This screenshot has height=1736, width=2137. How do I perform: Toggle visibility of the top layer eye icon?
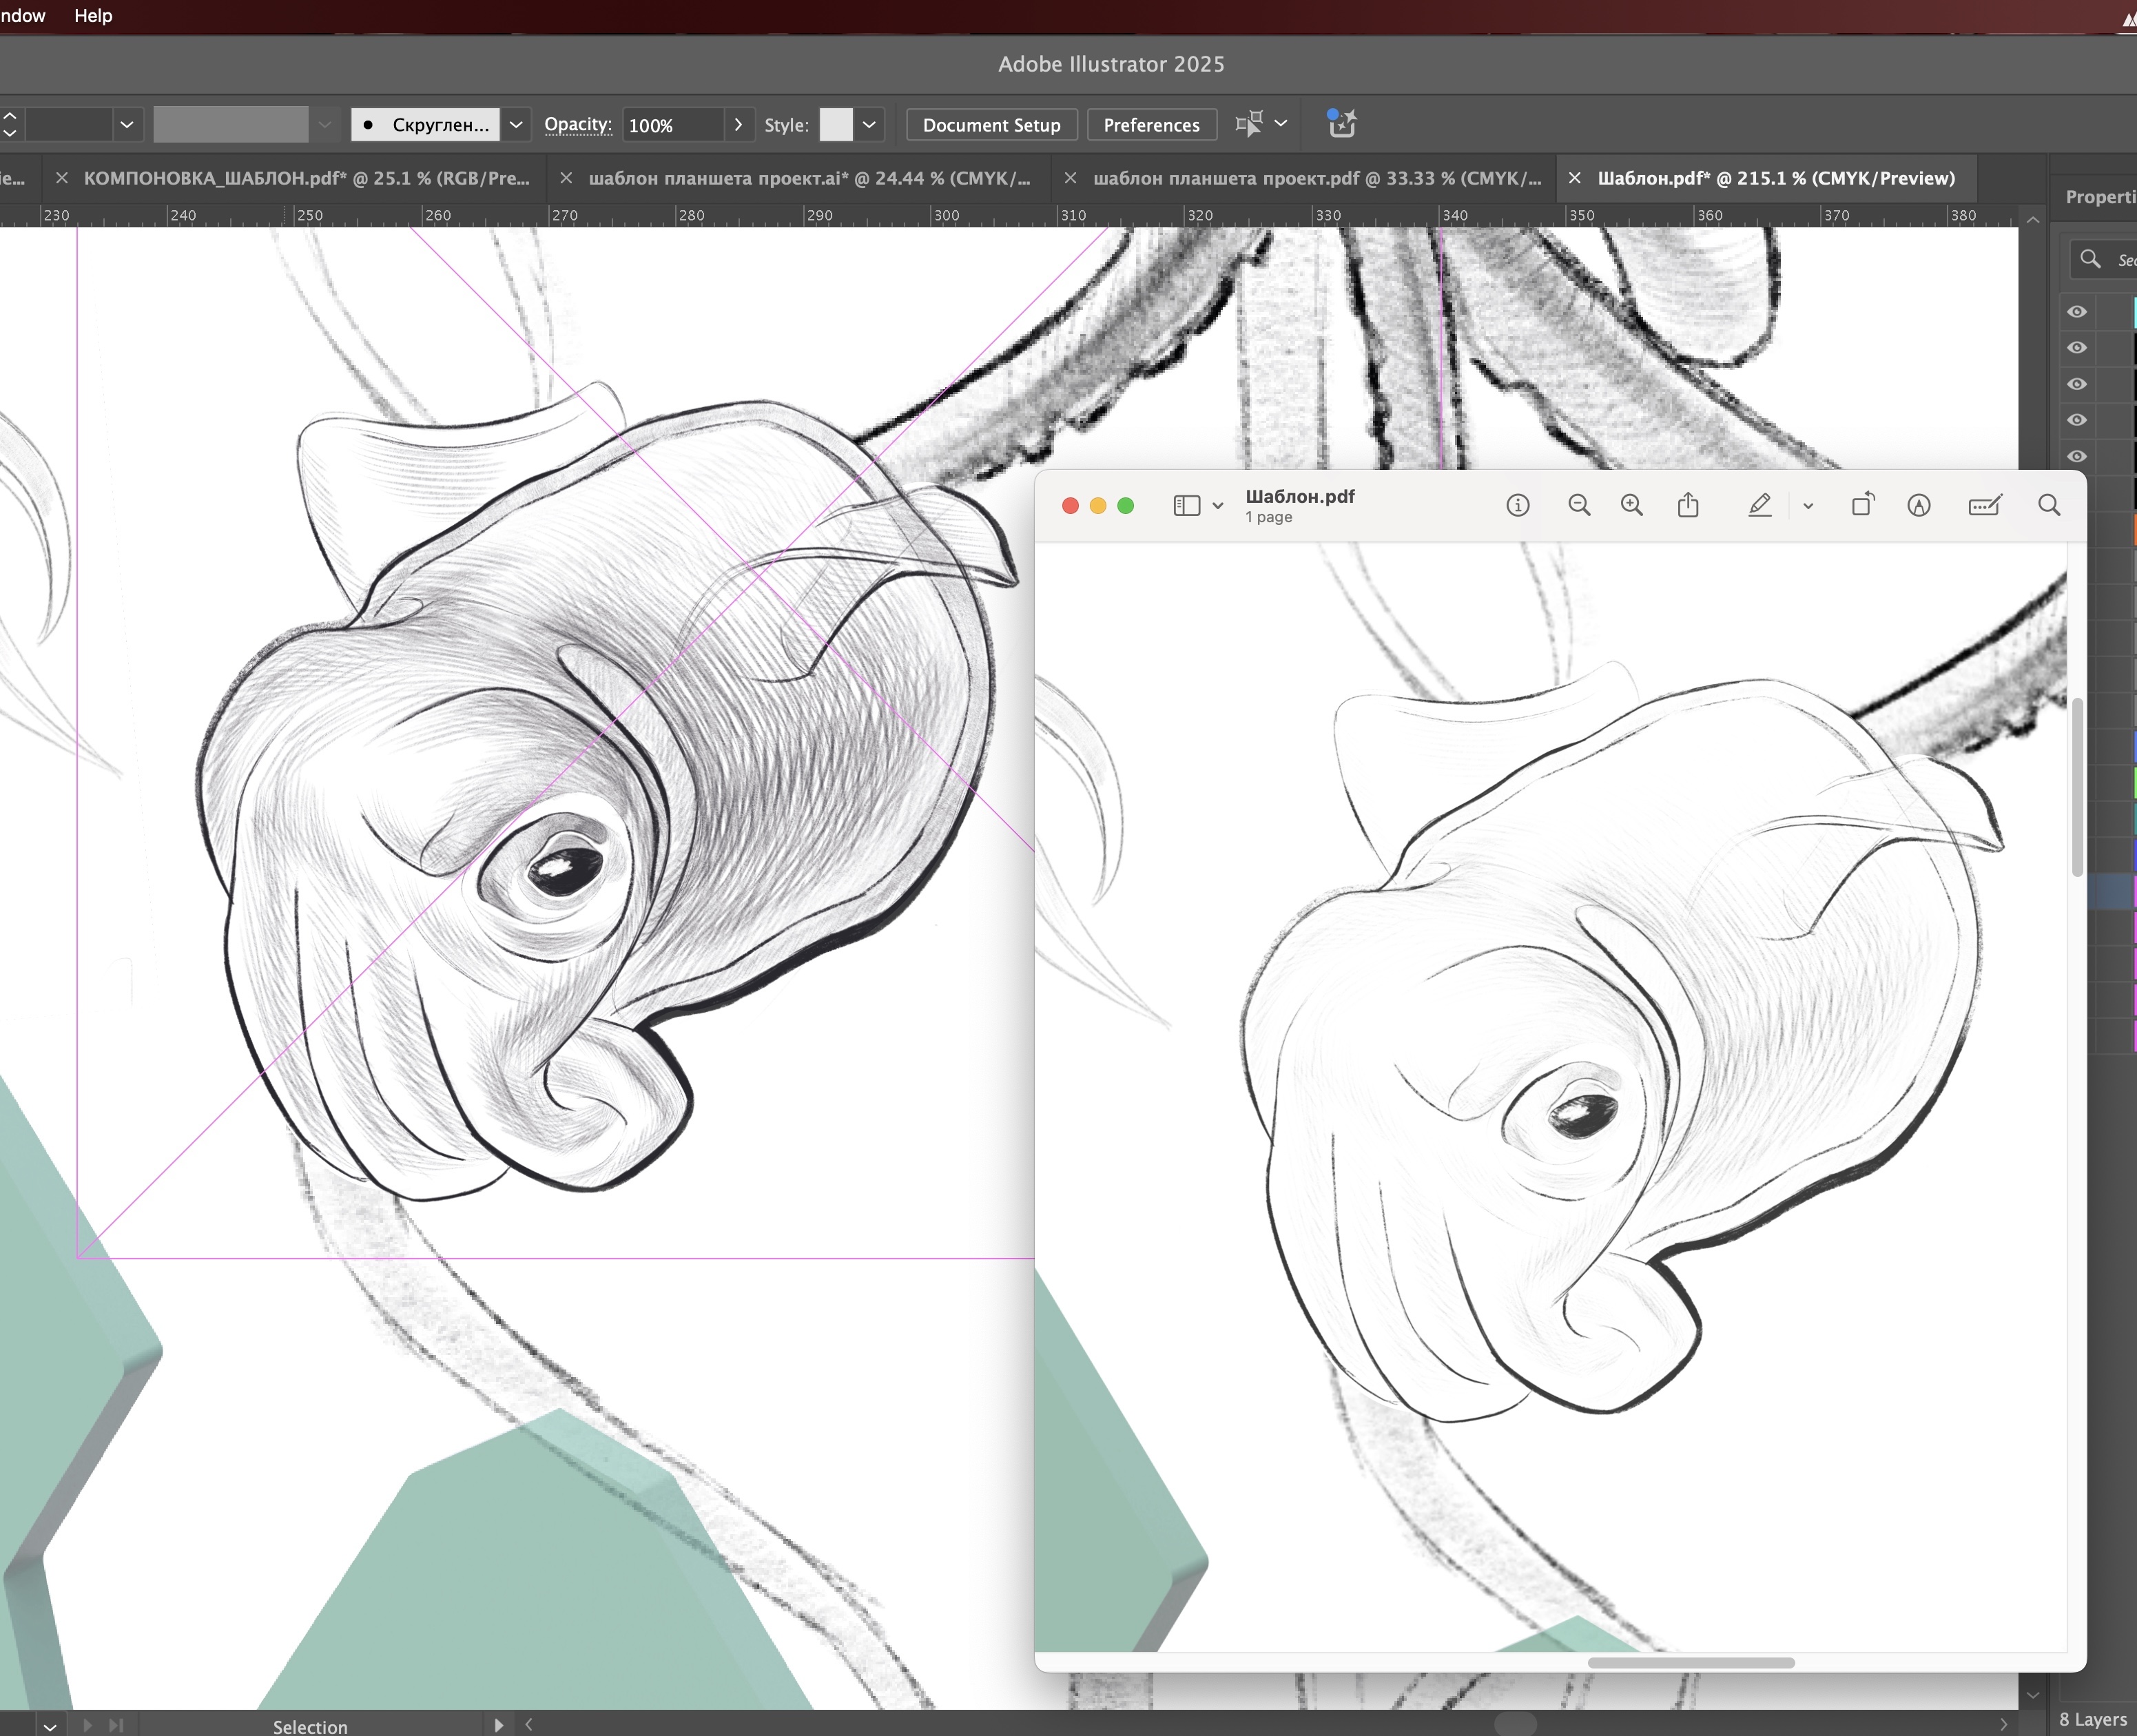2077,312
